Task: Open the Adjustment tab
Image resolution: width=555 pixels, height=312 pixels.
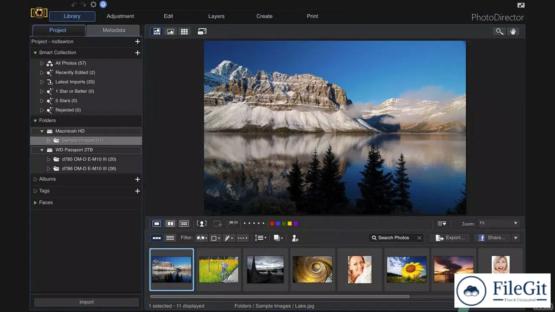Action: tap(120, 16)
